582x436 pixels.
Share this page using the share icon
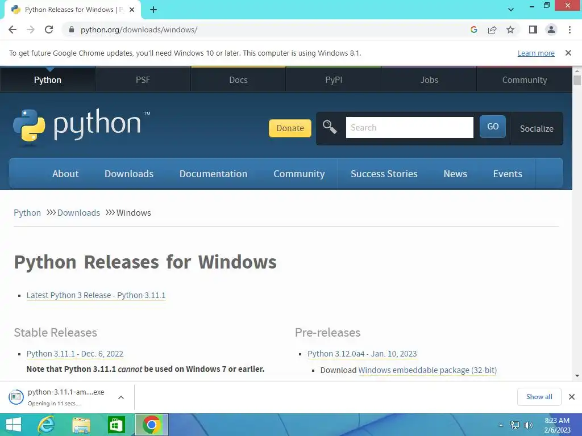(492, 30)
